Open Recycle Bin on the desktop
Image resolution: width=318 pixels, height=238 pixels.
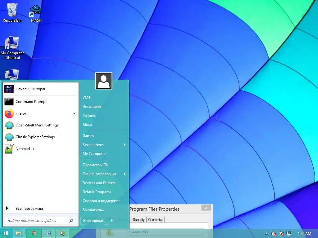tap(12, 12)
